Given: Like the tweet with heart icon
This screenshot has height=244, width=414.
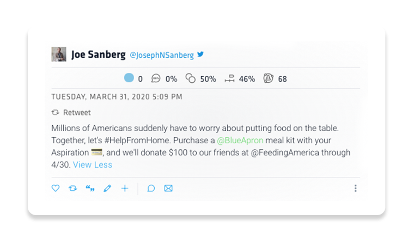Looking at the screenshot, I should point(55,188).
